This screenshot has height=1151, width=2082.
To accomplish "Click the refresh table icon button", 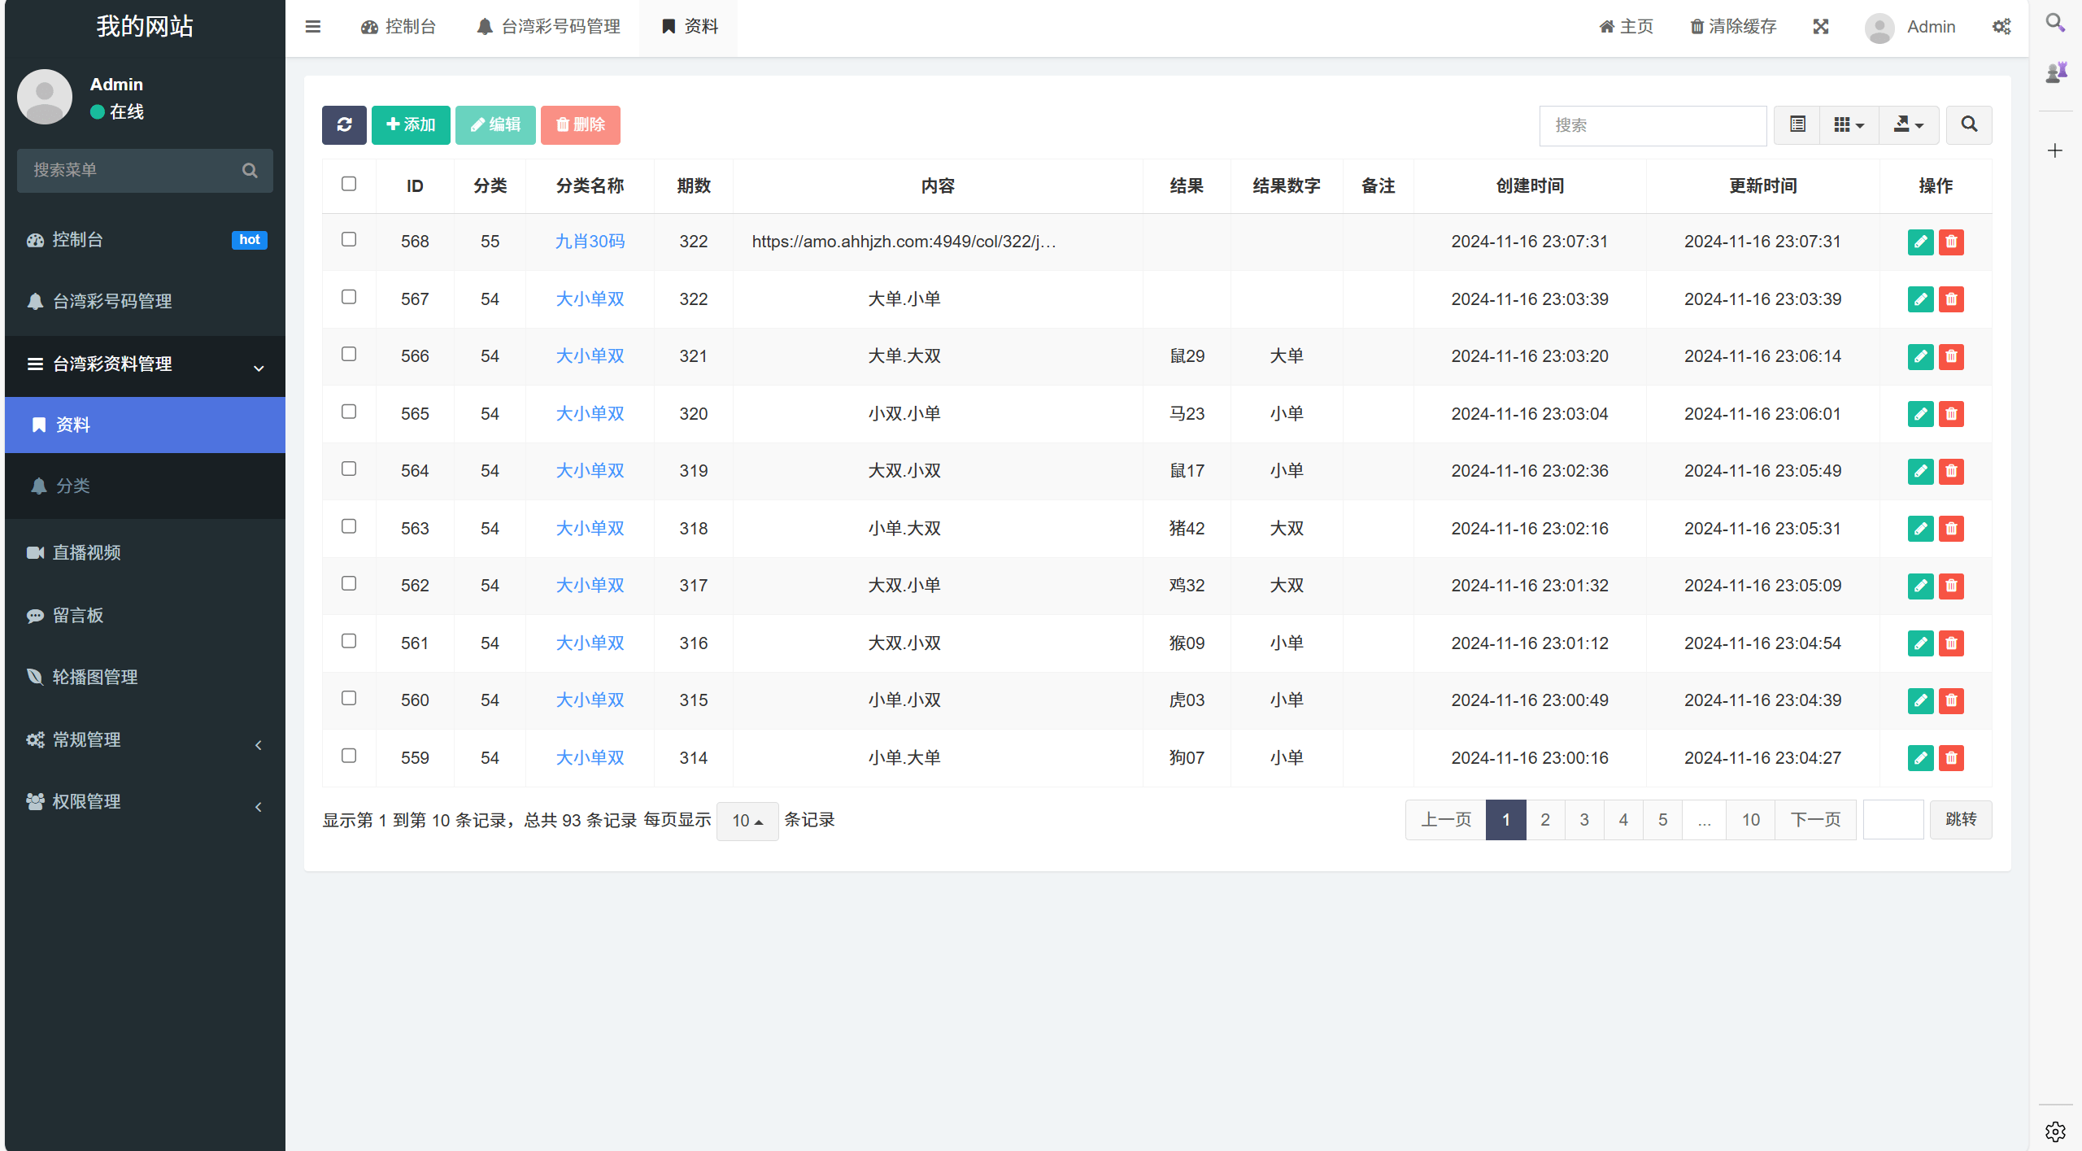I will tap(344, 124).
